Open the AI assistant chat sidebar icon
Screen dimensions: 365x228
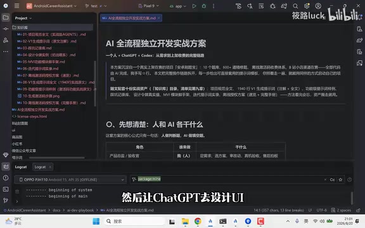pos(359,63)
